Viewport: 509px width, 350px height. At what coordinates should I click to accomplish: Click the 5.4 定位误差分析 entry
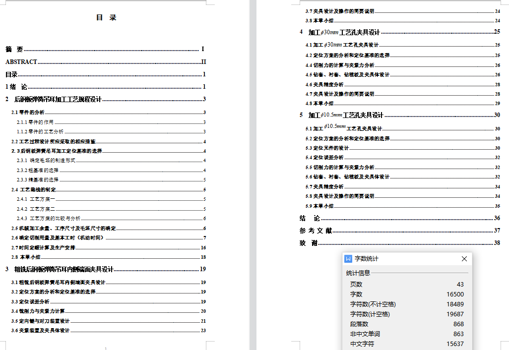402,157
